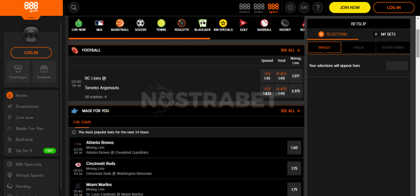
Task: Open Roulette category icon
Action: (x=182, y=26)
